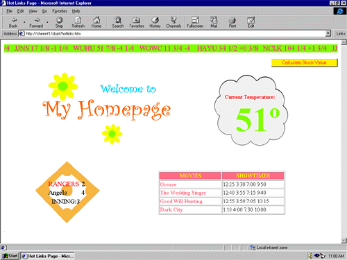Click the scrollbar up arrow
Viewport: 347px width, 260px height.
pos(344,42)
